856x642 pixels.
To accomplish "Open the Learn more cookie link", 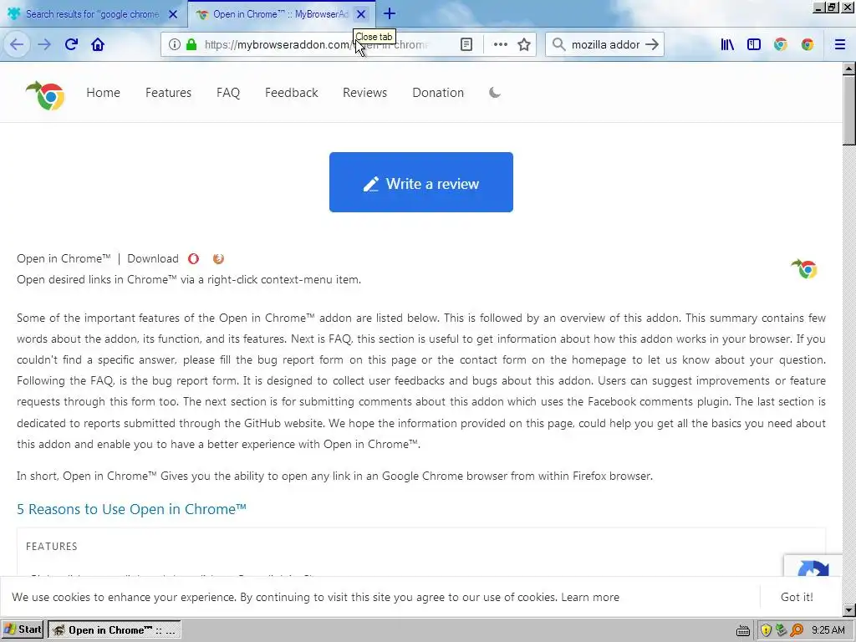I will tap(590, 597).
